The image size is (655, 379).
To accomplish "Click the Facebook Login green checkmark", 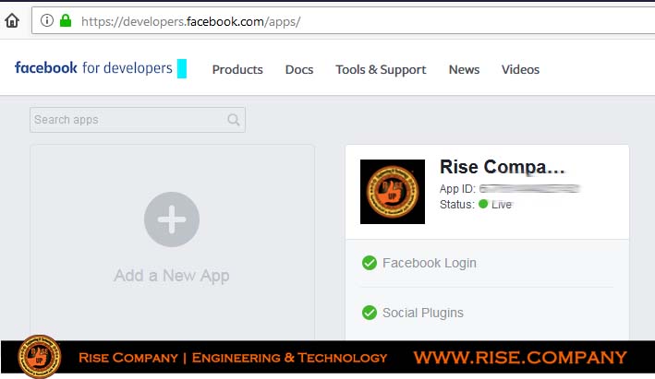I will click(370, 263).
